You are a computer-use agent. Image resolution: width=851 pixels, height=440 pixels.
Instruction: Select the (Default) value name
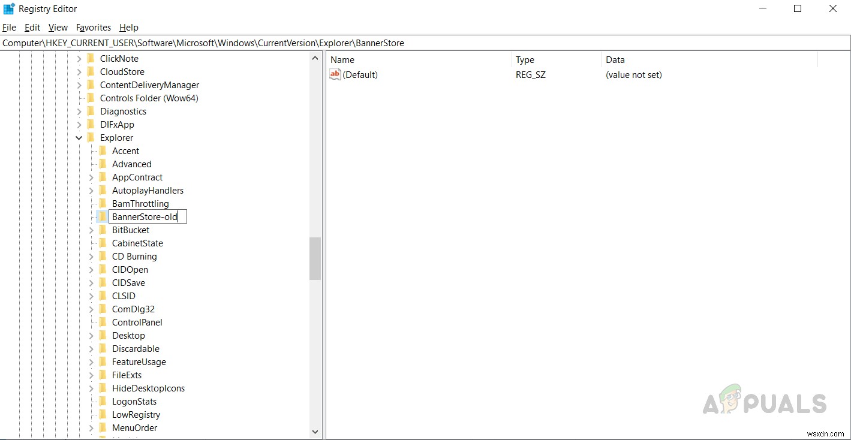360,75
